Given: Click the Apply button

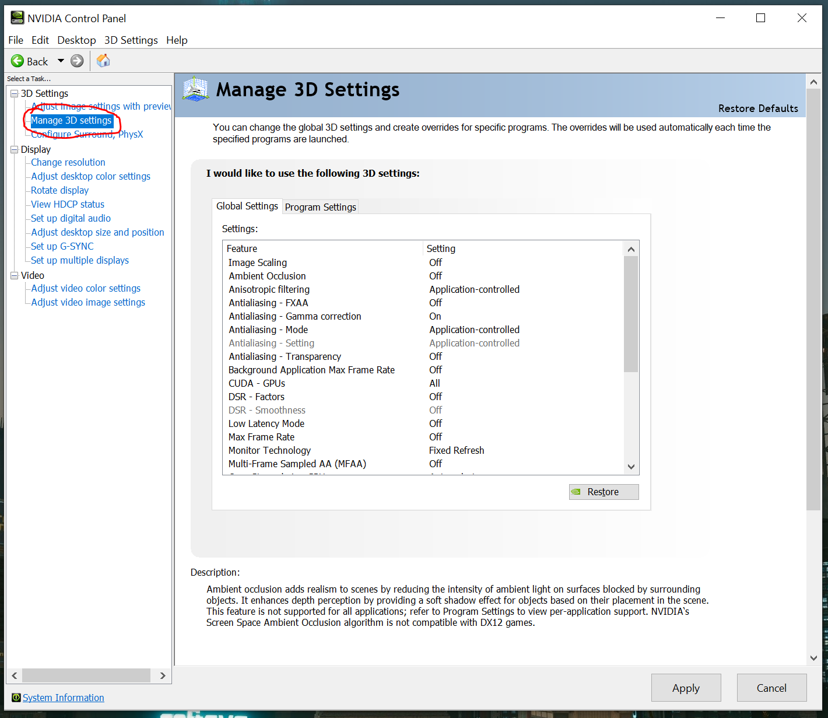Looking at the screenshot, I should pos(686,688).
